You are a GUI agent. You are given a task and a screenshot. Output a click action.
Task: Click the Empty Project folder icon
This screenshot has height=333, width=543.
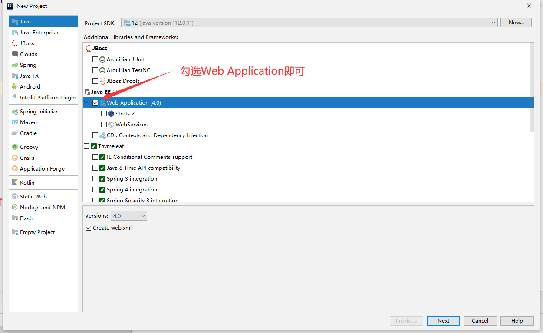tap(15, 232)
